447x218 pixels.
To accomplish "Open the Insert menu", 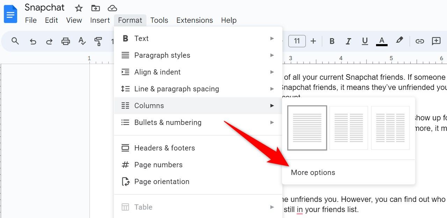I will tap(100, 20).
